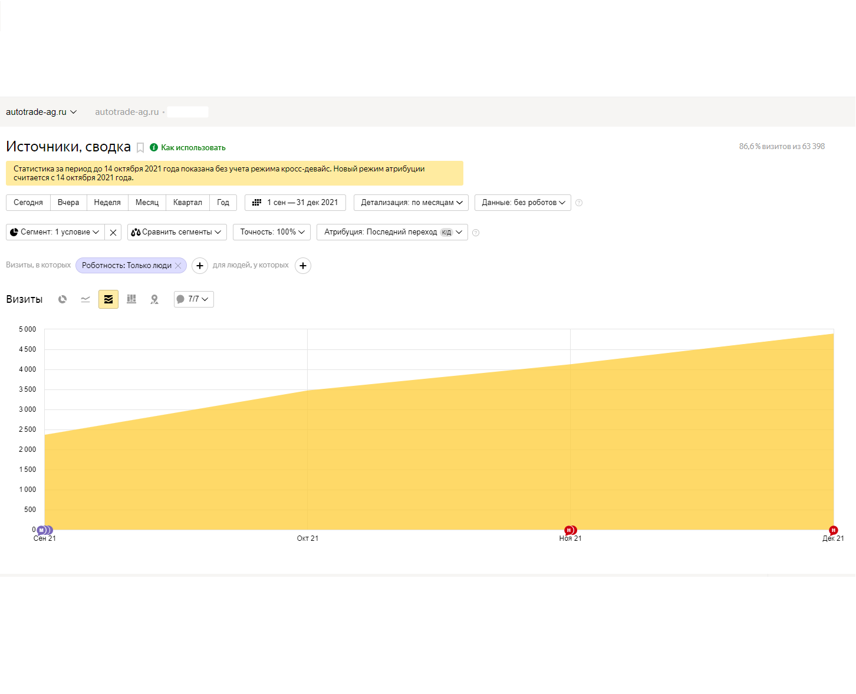Screen dimensions: 856x694
Task: Switch to pie chart view
Action: pos(62,299)
